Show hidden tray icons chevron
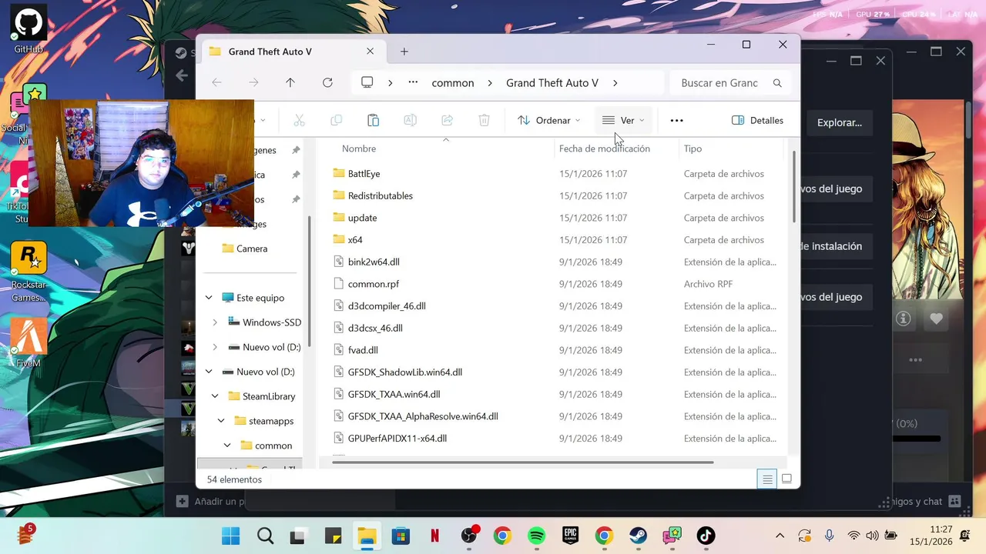This screenshot has width=986, height=554. (780, 536)
